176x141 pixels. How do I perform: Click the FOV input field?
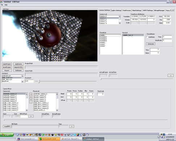pos(167,16)
